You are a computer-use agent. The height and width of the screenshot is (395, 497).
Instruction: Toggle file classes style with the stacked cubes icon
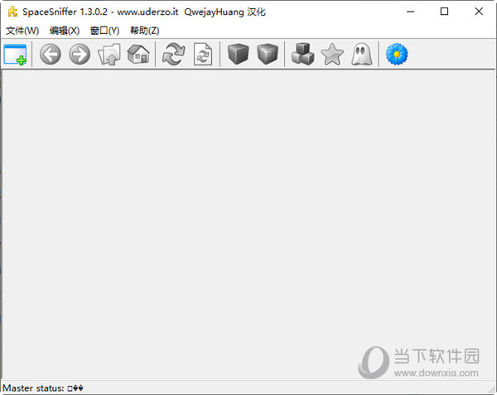pos(302,55)
